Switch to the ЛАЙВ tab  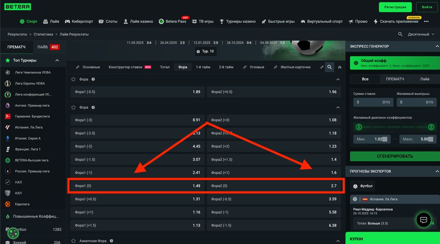[48, 47]
